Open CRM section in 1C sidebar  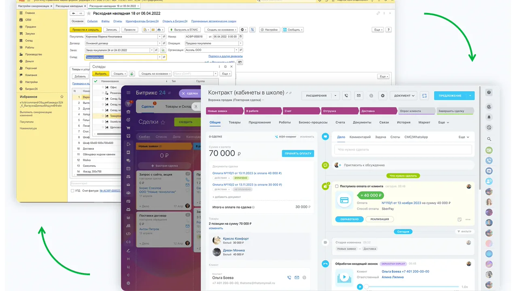click(28, 20)
